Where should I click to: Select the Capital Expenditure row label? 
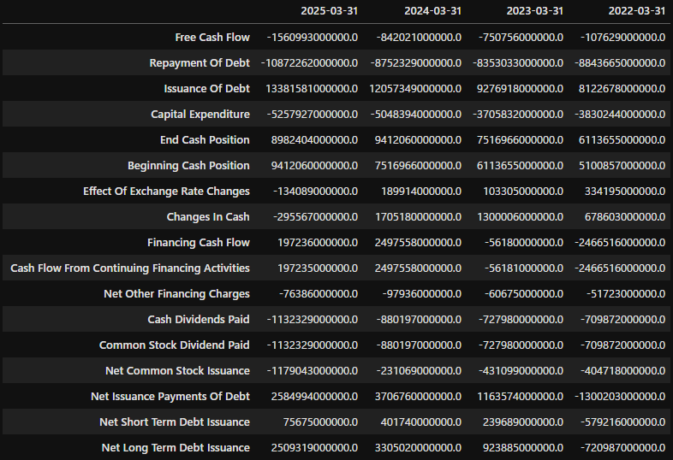(x=200, y=114)
